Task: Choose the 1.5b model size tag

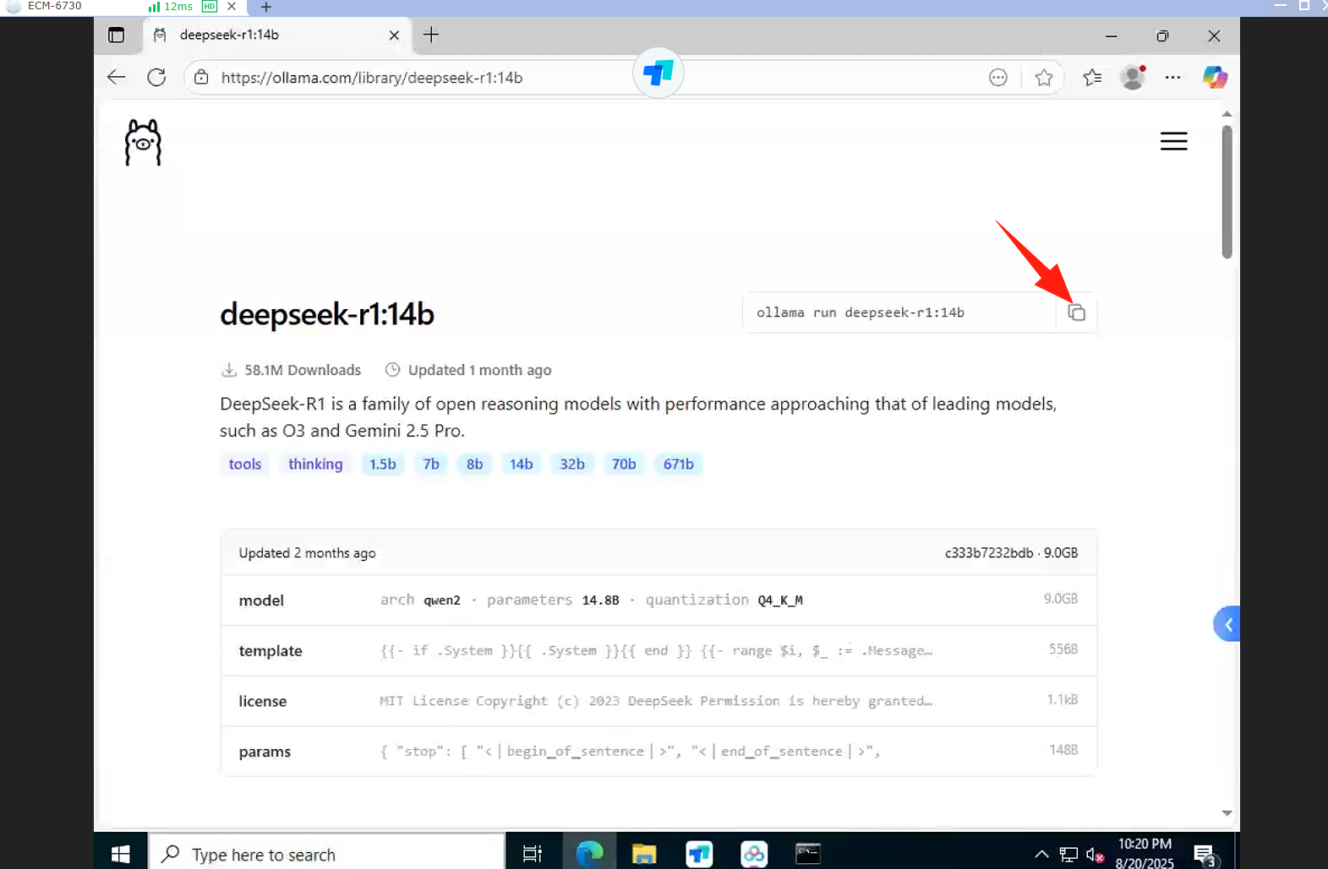Action: [383, 464]
